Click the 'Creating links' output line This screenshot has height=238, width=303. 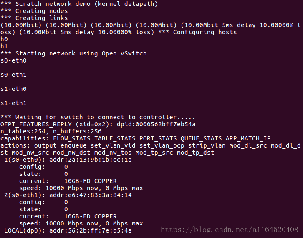[x=34, y=18]
